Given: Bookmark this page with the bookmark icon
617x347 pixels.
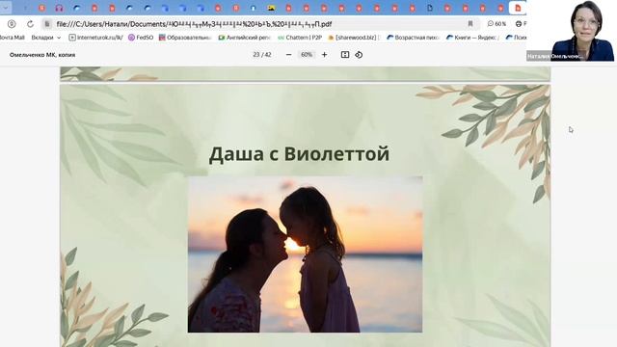Looking at the screenshot, I should (470, 24).
